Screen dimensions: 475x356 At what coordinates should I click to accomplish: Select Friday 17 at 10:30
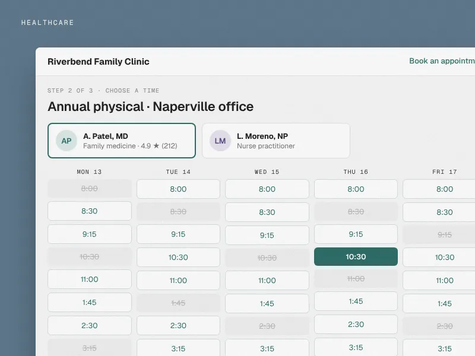pyautogui.click(x=439, y=258)
